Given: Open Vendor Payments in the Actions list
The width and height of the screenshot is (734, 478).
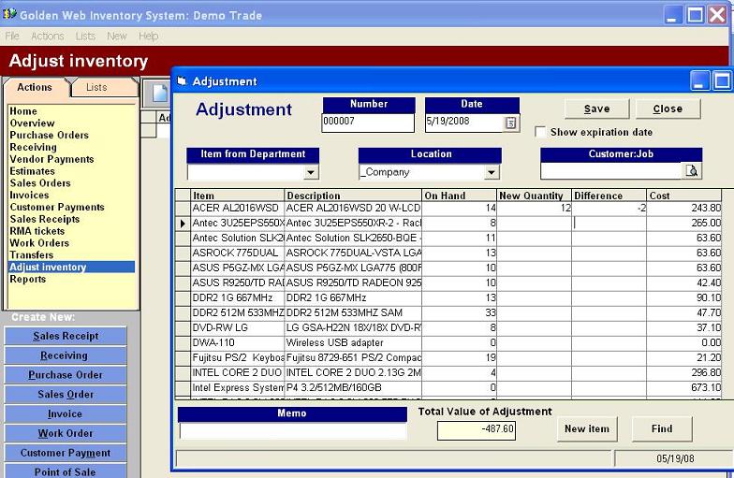Looking at the screenshot, I should (52, 159).
